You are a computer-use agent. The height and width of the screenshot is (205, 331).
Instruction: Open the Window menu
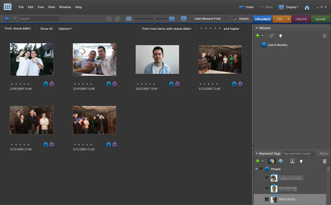pos(65,7)
